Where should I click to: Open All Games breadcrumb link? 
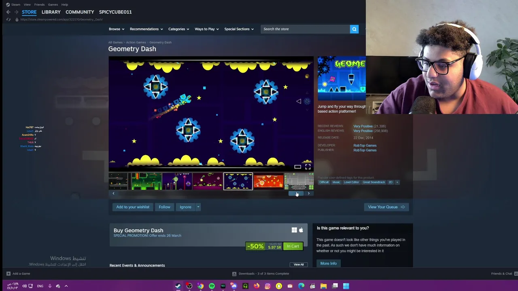[x=115, y=42]
